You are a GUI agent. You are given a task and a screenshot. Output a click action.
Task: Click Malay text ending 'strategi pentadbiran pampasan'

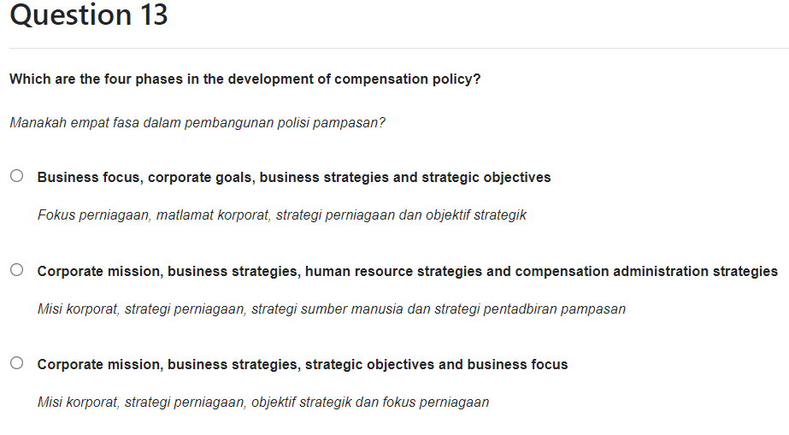(332, 309)
